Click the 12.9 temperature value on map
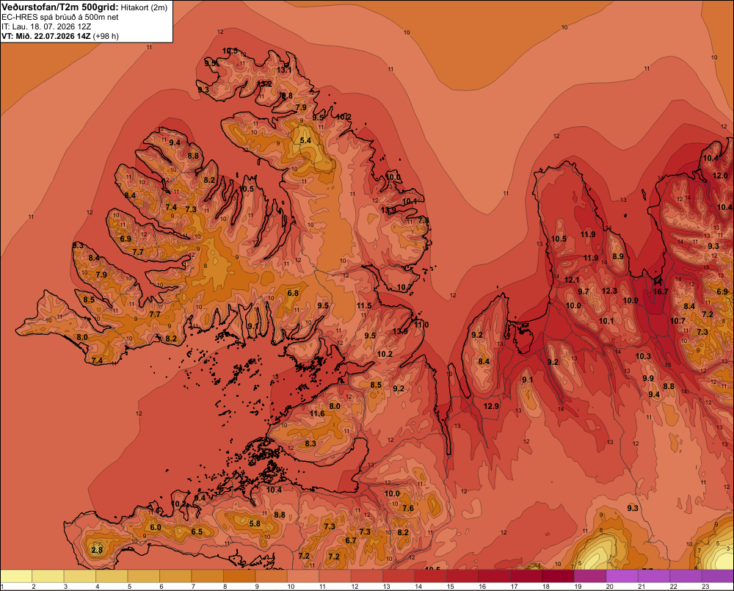 (x=491, y=406)
